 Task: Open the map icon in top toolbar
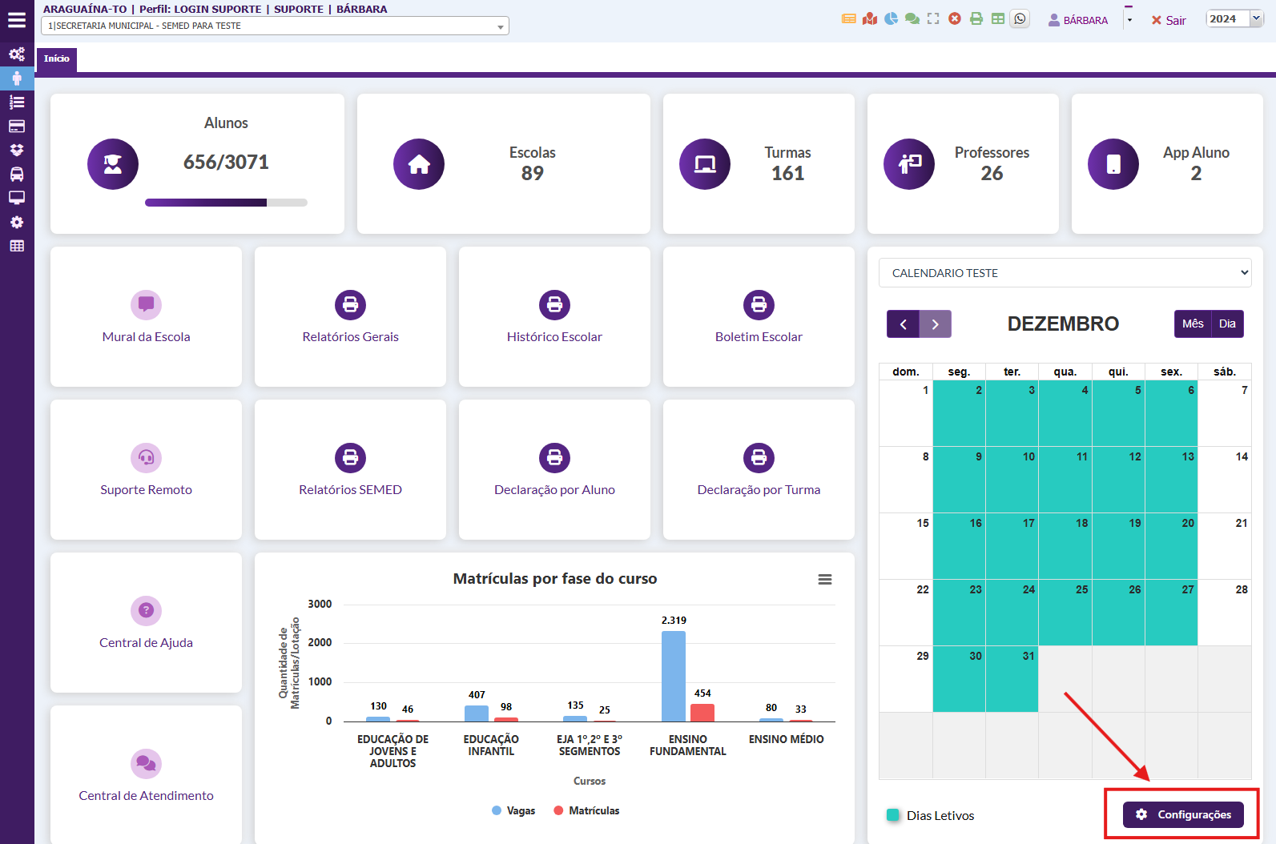[870, 19]
